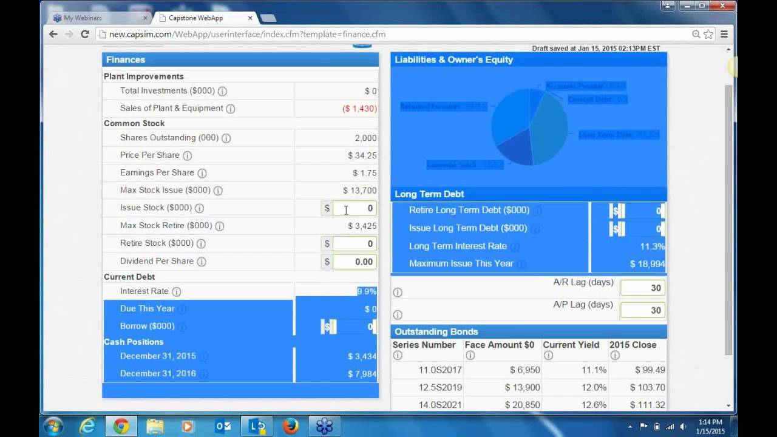Open the Chrome user profile button
Image resolution: width=777 pixels, height=437 pixels.
[669, 5]
